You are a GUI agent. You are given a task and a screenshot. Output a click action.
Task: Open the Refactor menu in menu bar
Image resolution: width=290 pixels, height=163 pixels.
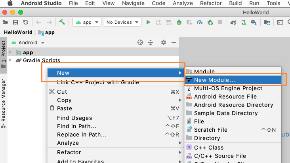[x=211, y=3]
